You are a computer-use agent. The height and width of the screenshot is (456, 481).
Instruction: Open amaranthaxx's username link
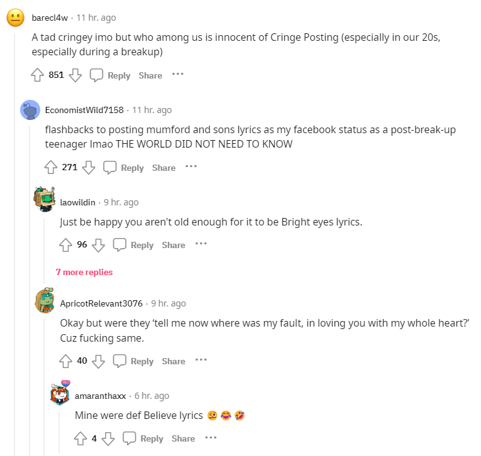point(101,396)
